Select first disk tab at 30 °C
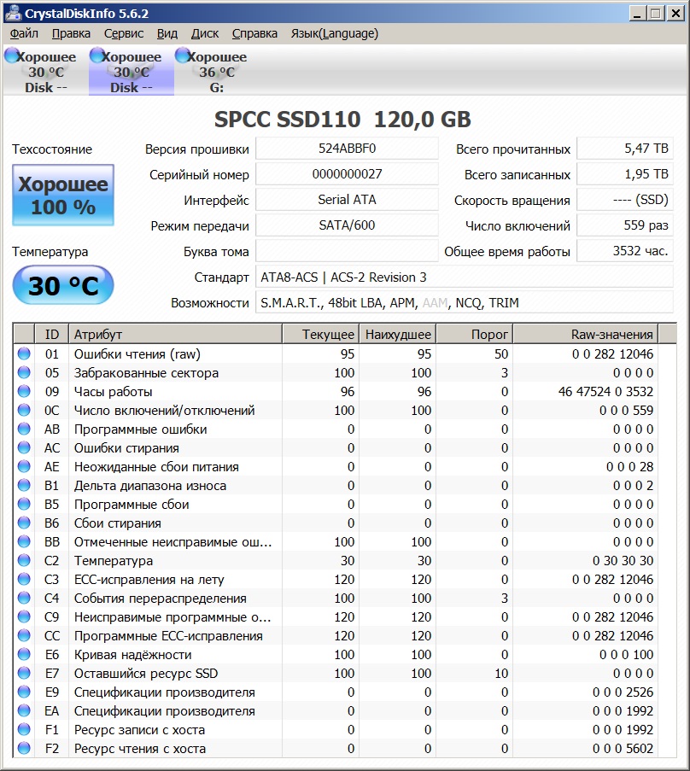 [x=45, y=72]
